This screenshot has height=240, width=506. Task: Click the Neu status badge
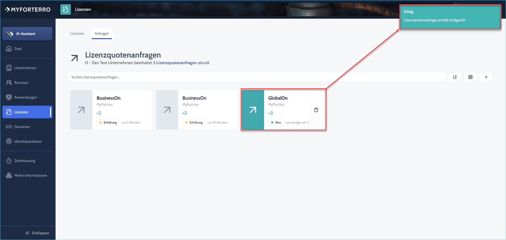click(x=276, y=122)
